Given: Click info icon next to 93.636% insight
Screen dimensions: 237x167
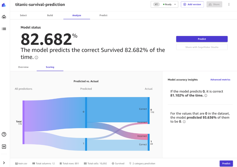Looking at the screenshot, I should (x=184, y=122).
